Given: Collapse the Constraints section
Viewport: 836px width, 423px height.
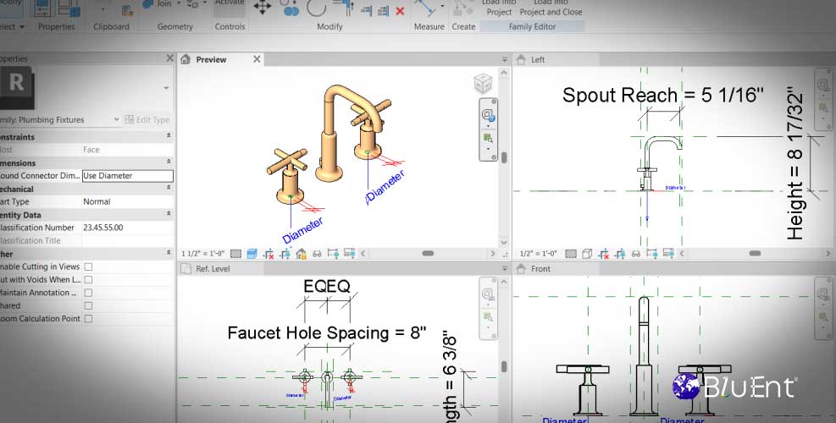Looking at the screenshot, I should point(169,136).
